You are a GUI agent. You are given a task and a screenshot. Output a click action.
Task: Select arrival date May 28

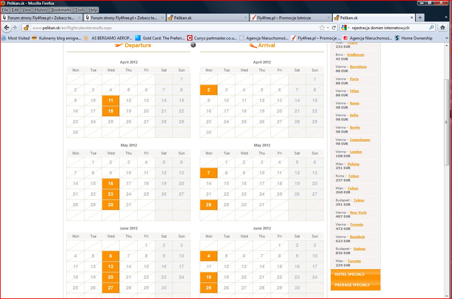(x=209, y=205)
